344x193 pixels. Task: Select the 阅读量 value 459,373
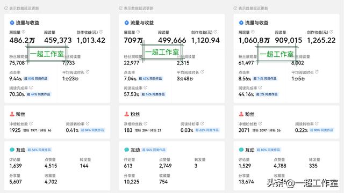[58, 40]
